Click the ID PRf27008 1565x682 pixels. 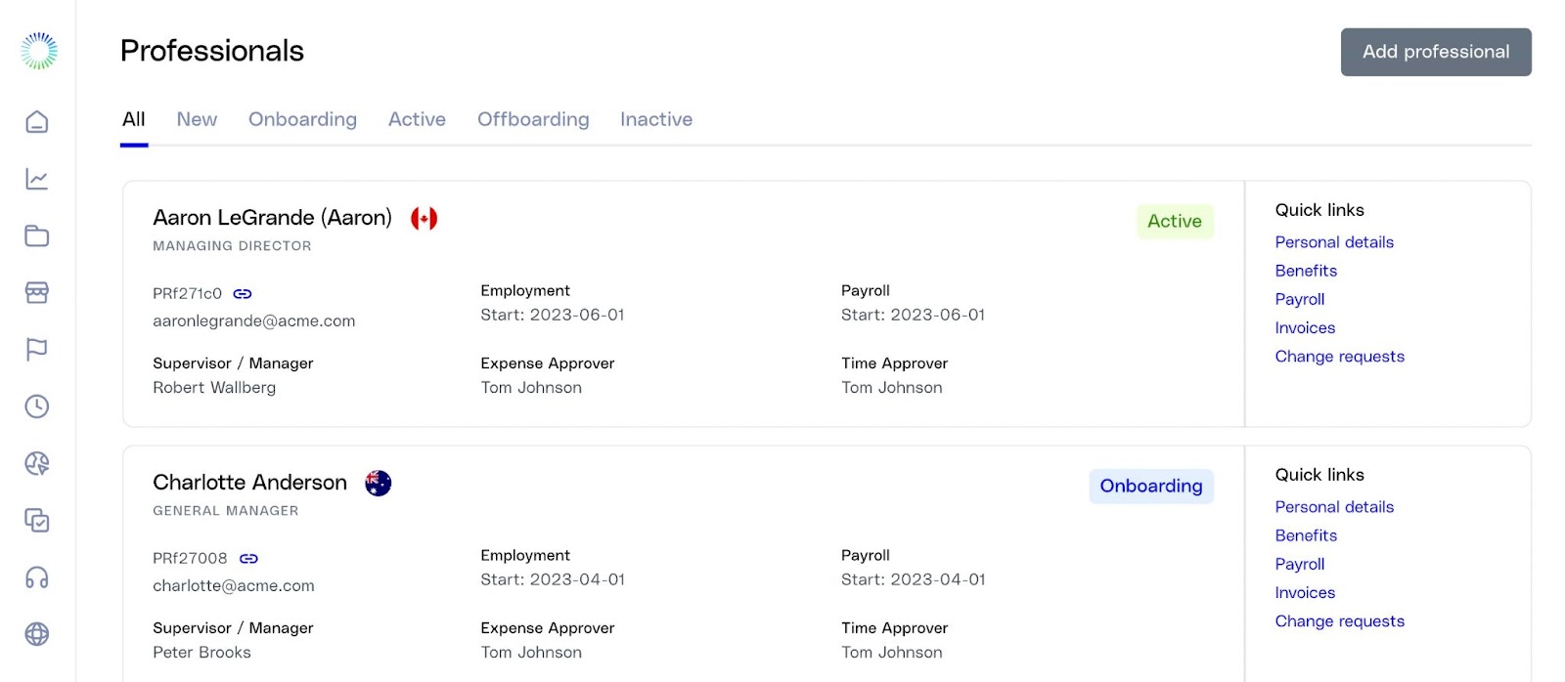click(190, 558)
